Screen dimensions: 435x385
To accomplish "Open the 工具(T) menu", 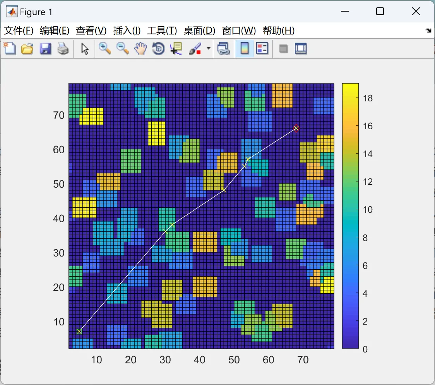I will (x=162, y=31).
